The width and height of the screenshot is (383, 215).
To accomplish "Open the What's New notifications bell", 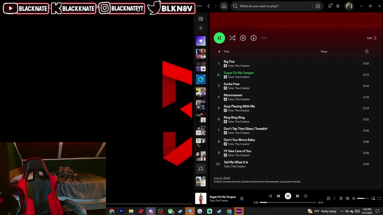I will point(330,6).
